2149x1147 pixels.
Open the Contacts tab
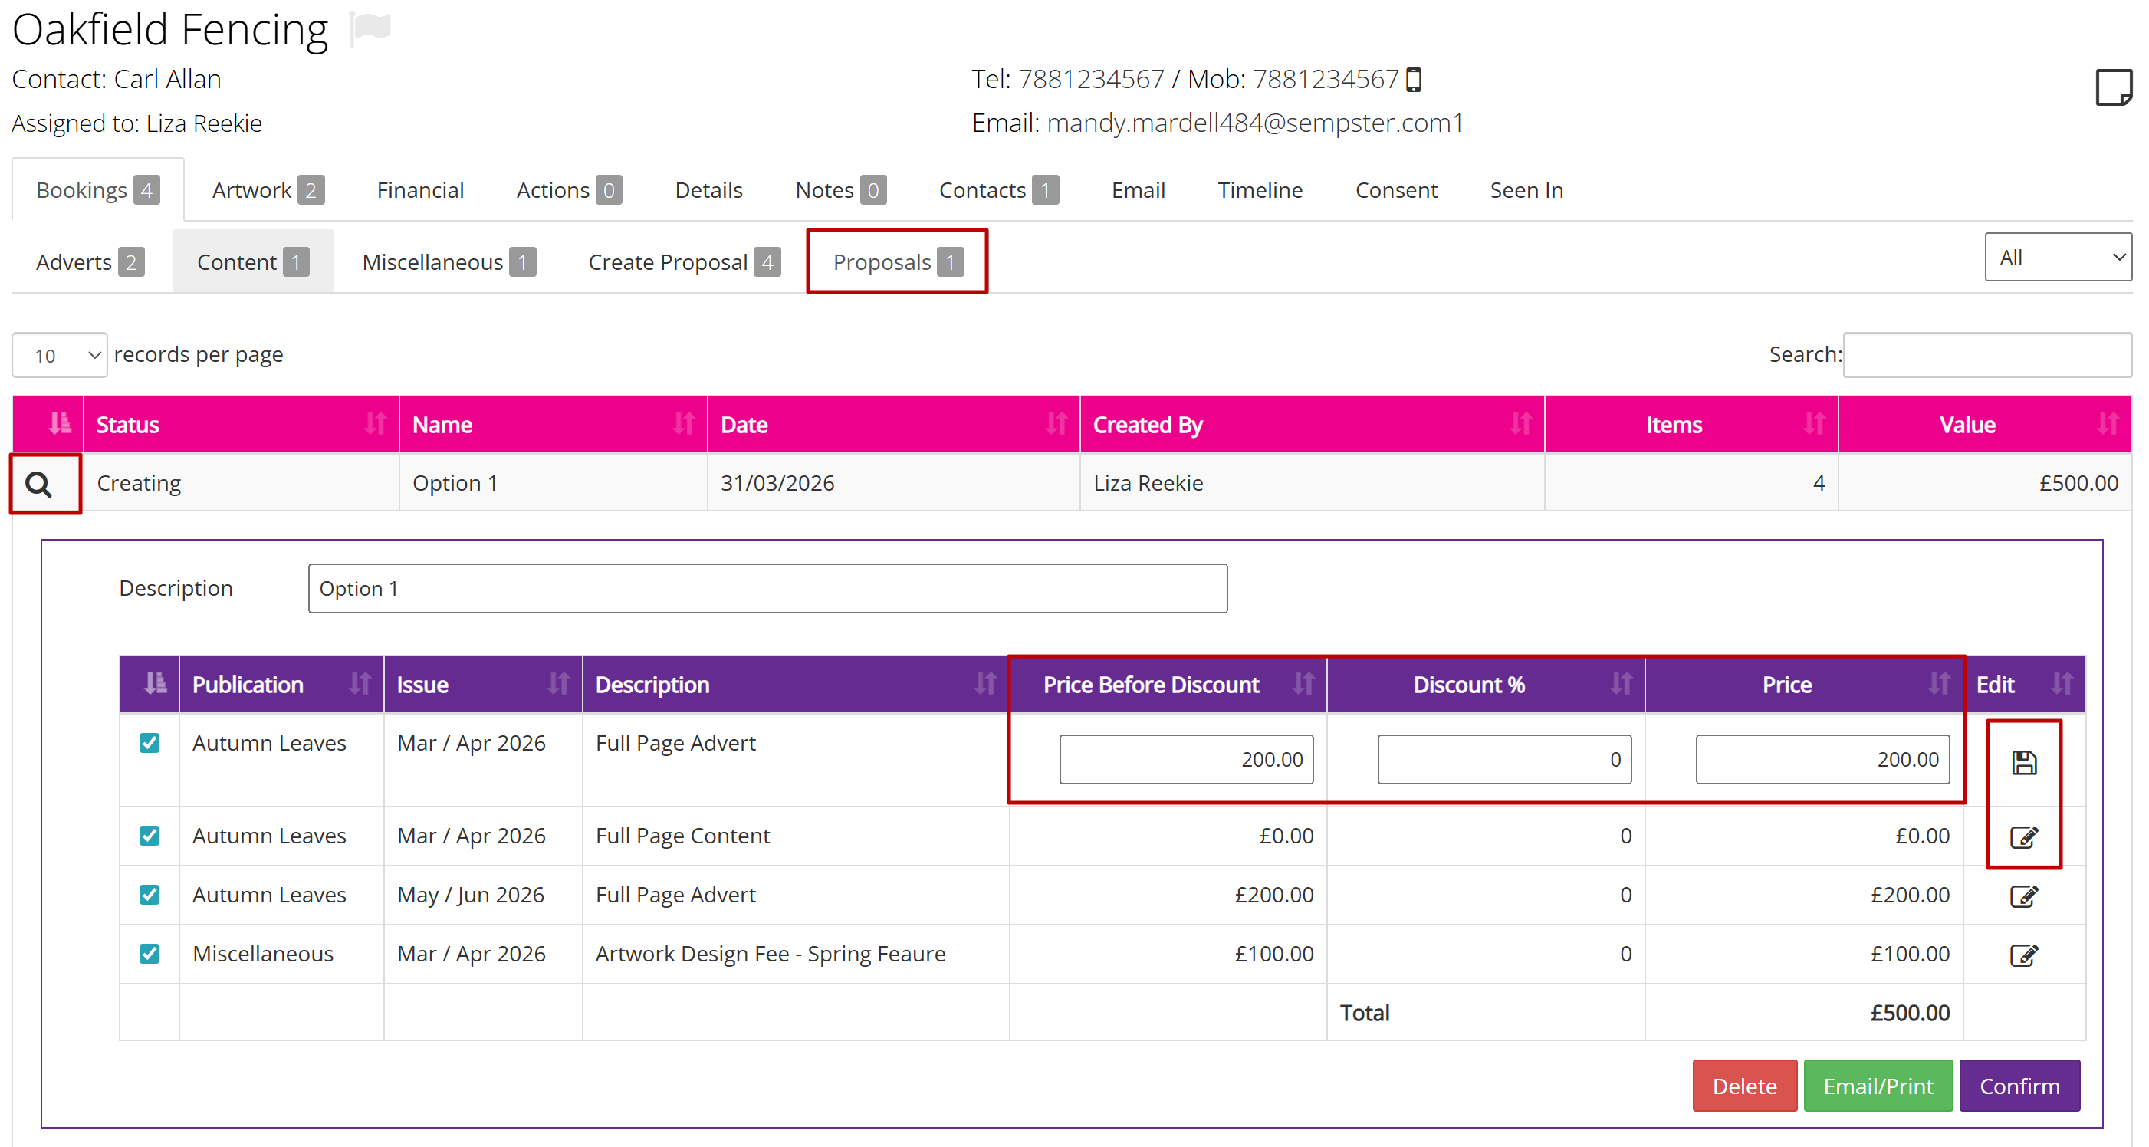pos(998,190)
